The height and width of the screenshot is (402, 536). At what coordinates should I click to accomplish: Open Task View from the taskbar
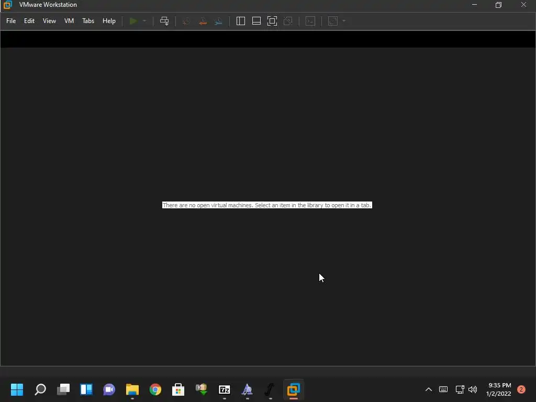click(x=63, y=389)
